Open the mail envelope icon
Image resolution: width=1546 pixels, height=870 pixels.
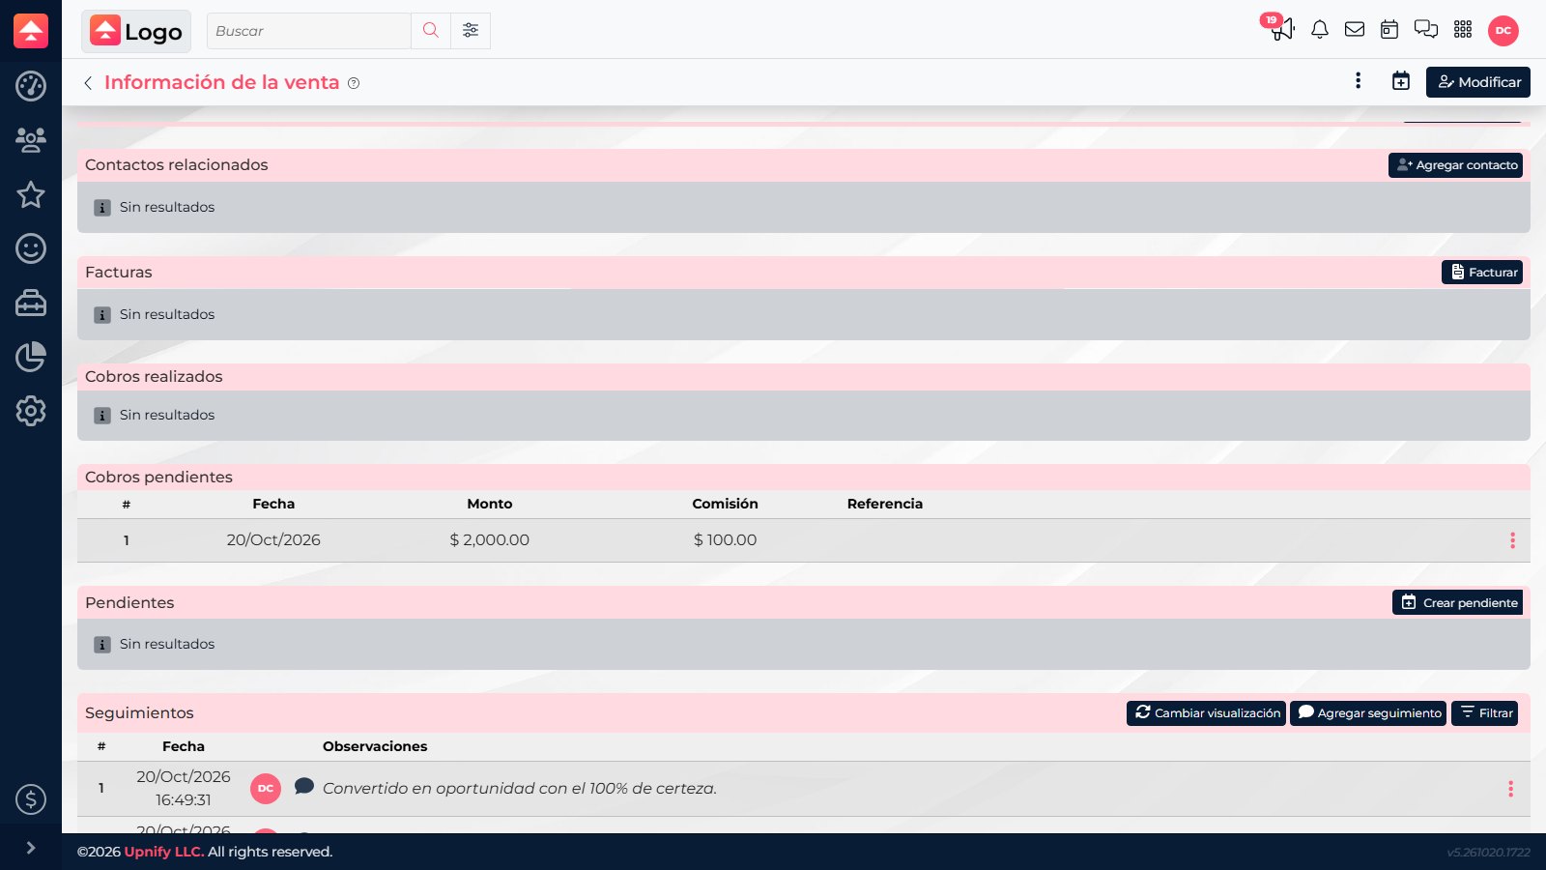(x=1355, y=30)
